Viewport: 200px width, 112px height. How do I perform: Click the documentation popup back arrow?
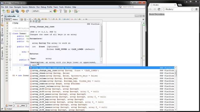(31, 21)
